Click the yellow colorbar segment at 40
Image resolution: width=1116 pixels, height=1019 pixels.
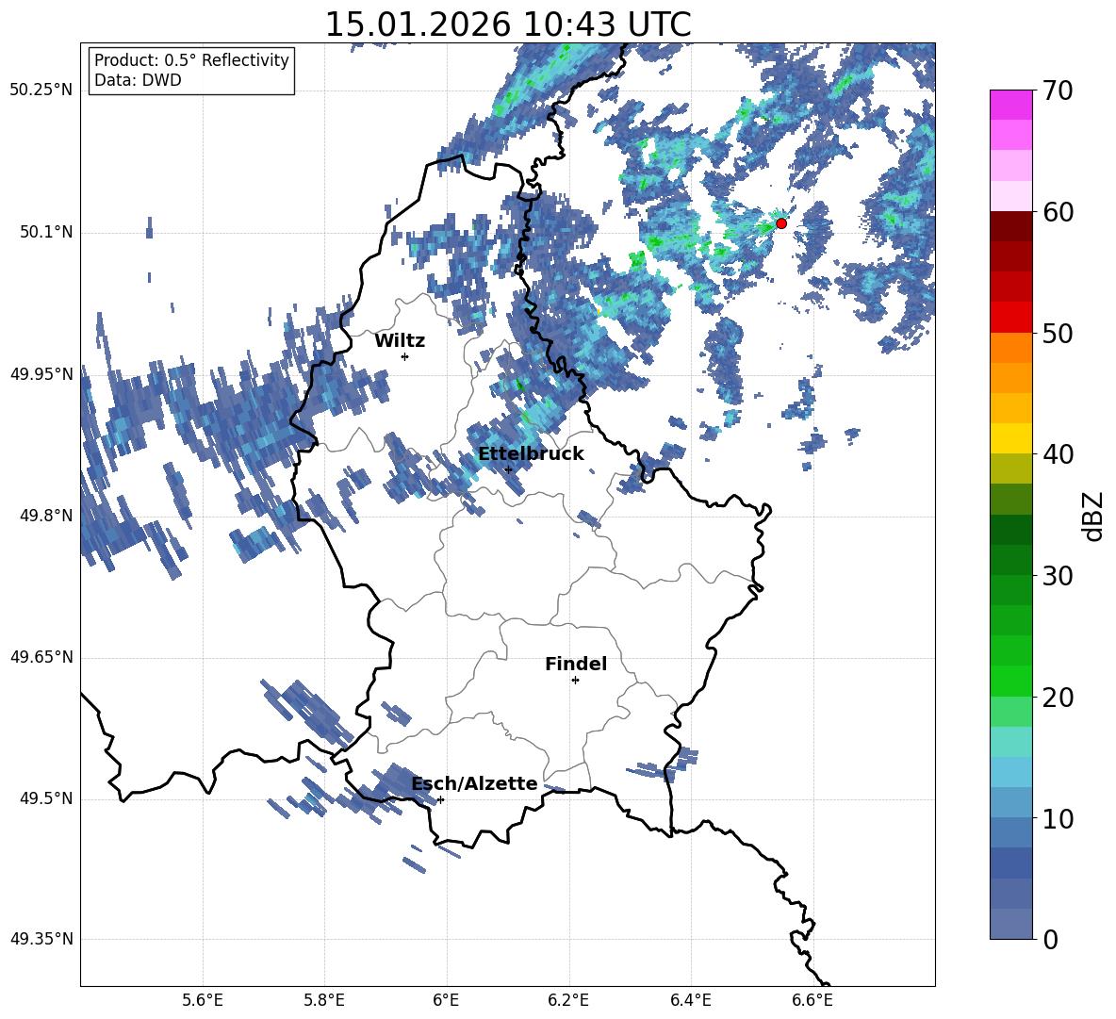click(x=1011, y=438)
